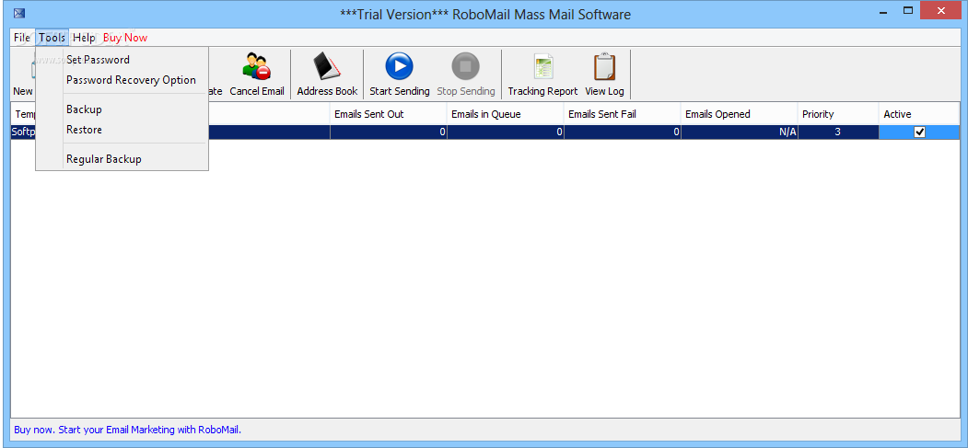Close the Tools menu
This screenshot has height=448, width=968.
click(x=52, y=38)
